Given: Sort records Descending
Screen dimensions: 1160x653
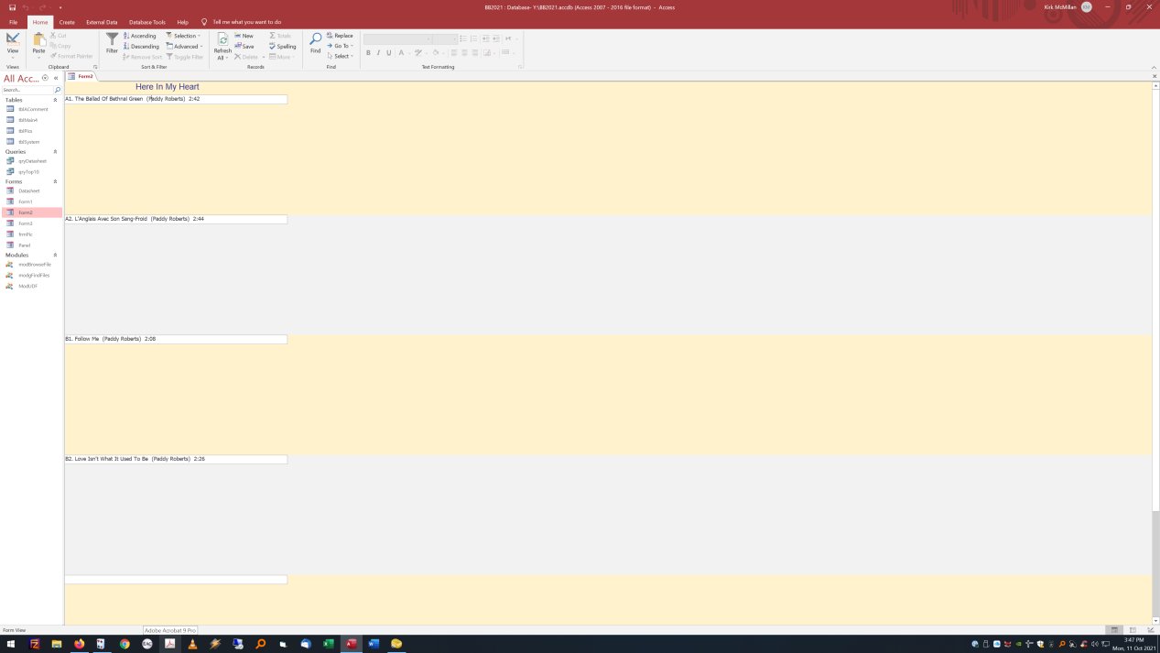Looking at the screenshot, I should pos(141,47).
